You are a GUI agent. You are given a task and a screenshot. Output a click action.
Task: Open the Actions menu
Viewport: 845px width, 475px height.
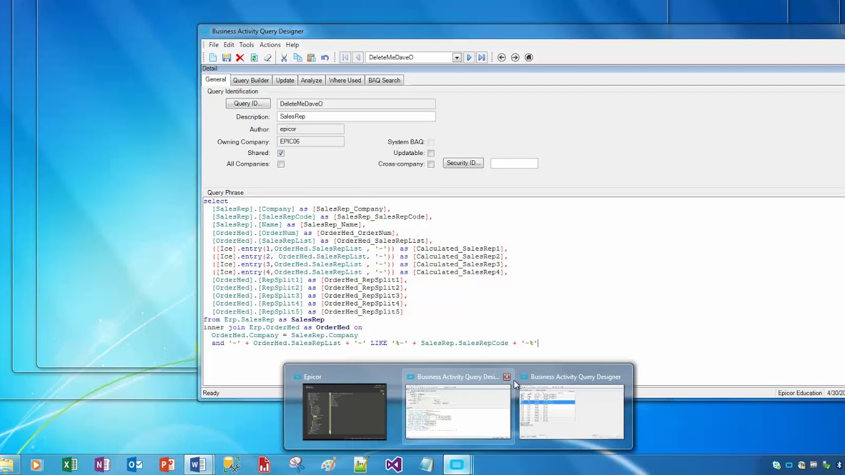(270, 45)
